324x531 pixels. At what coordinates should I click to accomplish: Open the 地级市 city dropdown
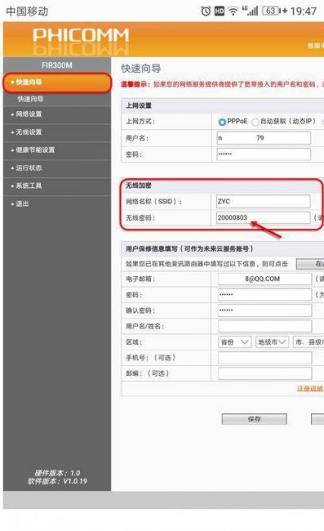272,342
